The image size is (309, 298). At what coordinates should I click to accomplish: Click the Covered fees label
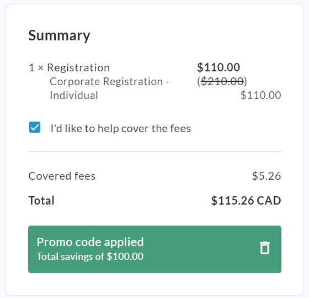(x=62, y=176)
